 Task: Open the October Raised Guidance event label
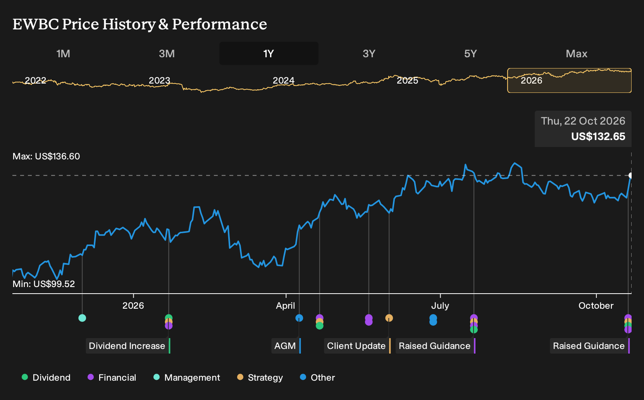[590, 346]
